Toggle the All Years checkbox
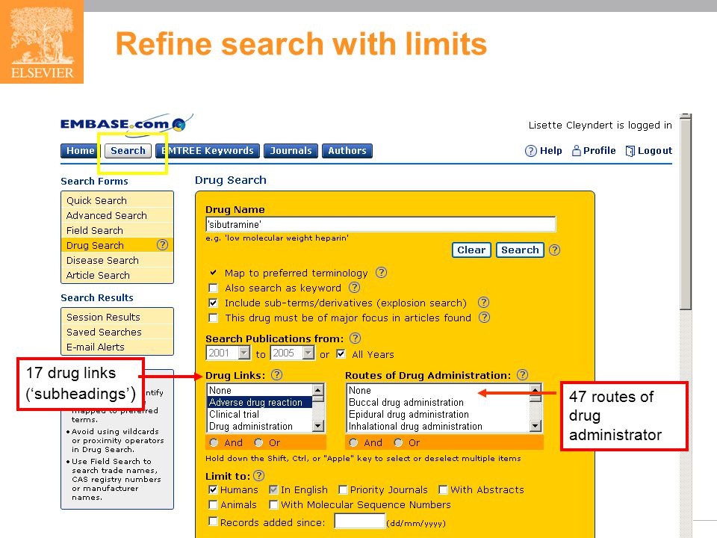The image size is (717, 538). point(341,353)
